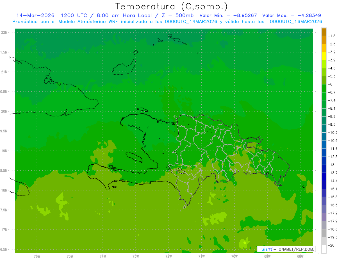Click the "70W" longitude axis label
Screen dimensions: 337x260
pos(234,256)
